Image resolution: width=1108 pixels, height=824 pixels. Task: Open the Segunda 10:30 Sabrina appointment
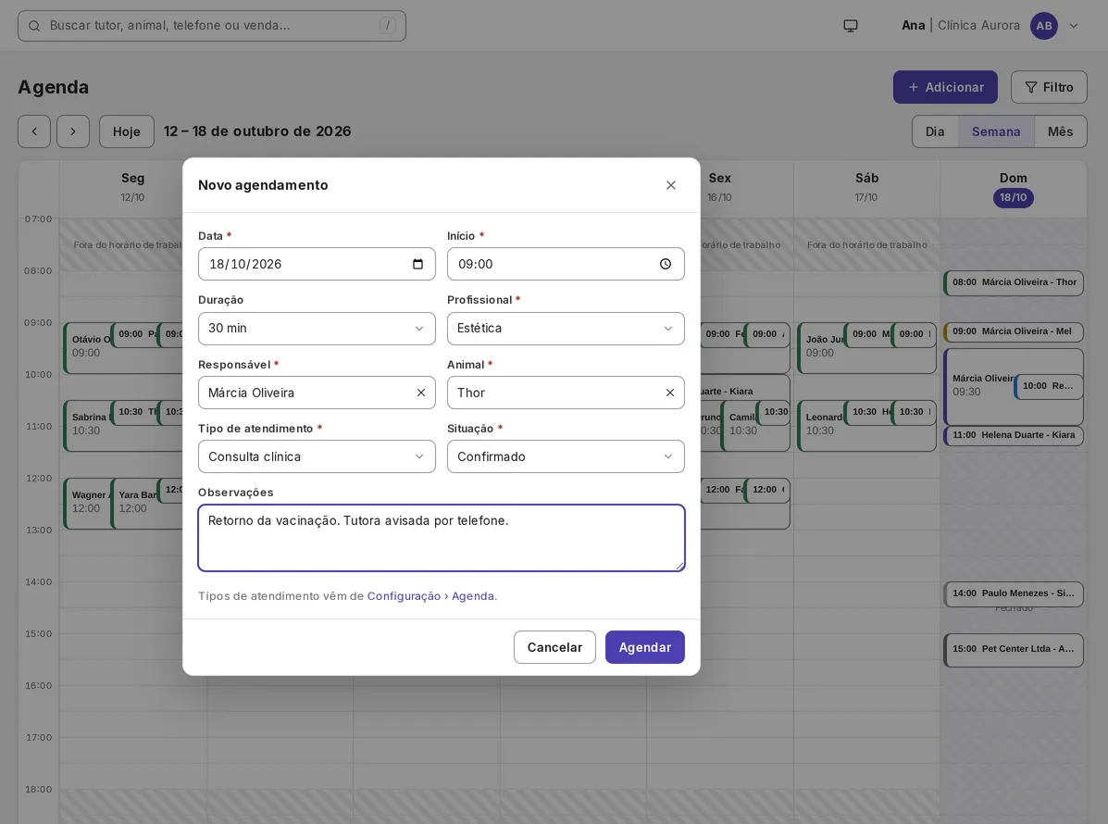click(88, 425)
